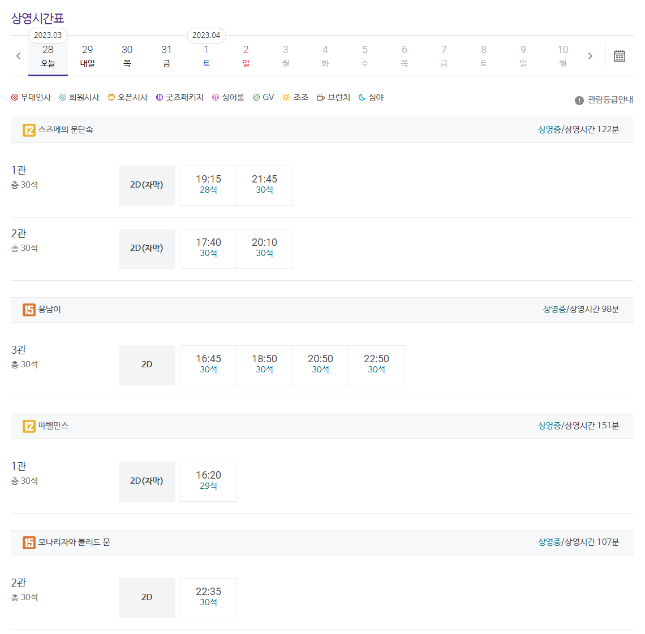Click the 상영시간표 heading
Image resolution: width=645 pixels, height=634 pixels.
38,19
